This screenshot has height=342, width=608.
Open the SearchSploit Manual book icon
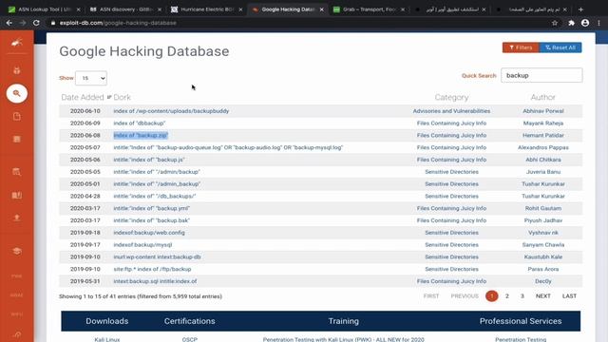point(17,195)
